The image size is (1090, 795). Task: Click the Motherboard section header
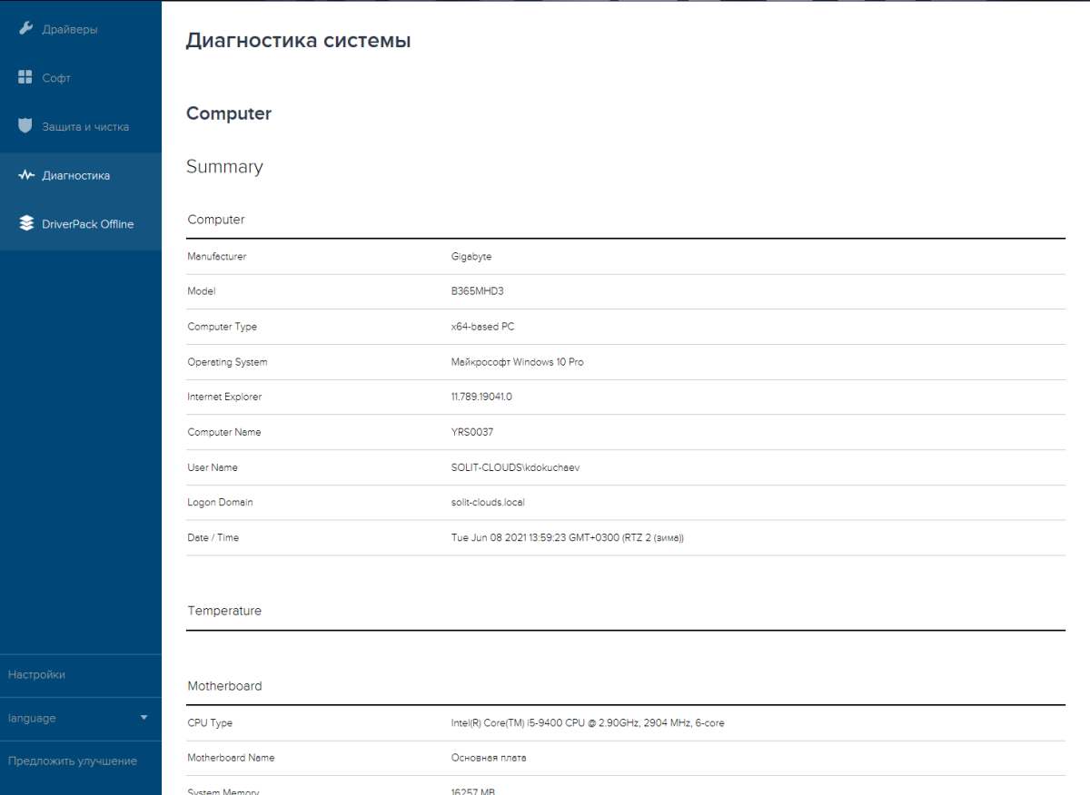pos(224,686)
